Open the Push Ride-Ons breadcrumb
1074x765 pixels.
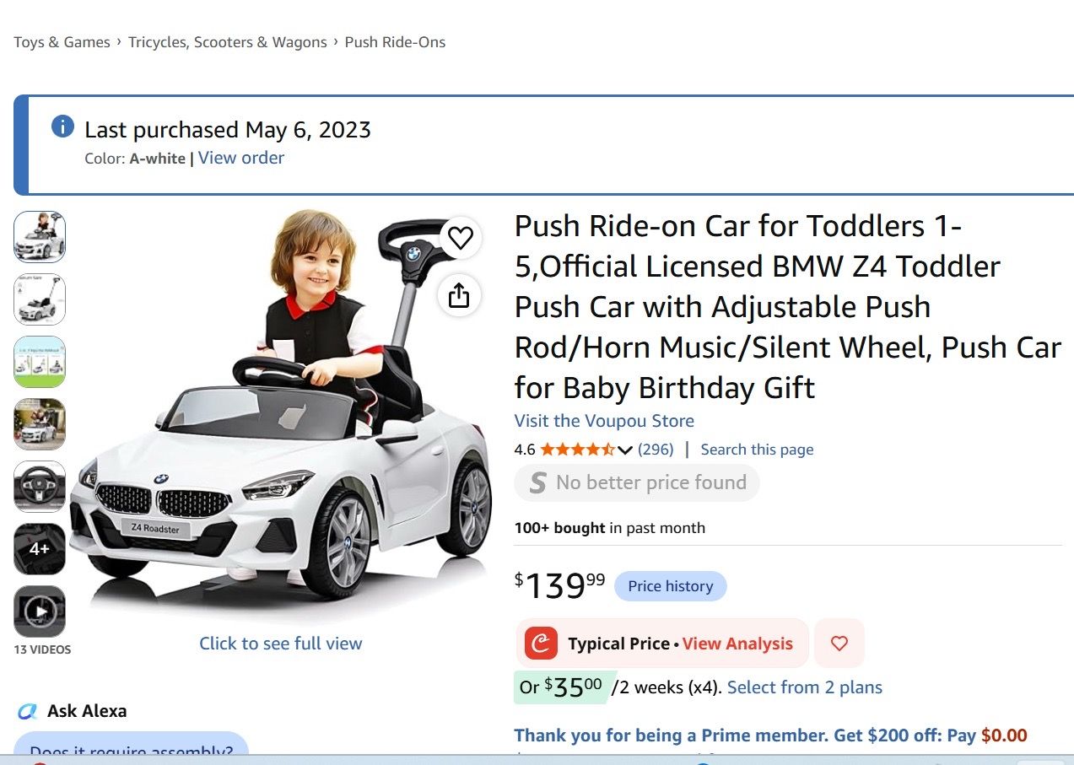pyautogui.click(x=395, y=42)
